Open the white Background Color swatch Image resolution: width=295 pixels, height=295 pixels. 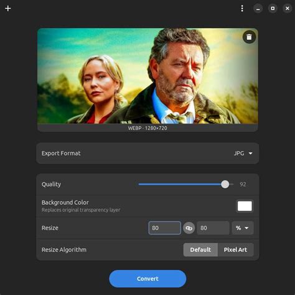point(245,206)
